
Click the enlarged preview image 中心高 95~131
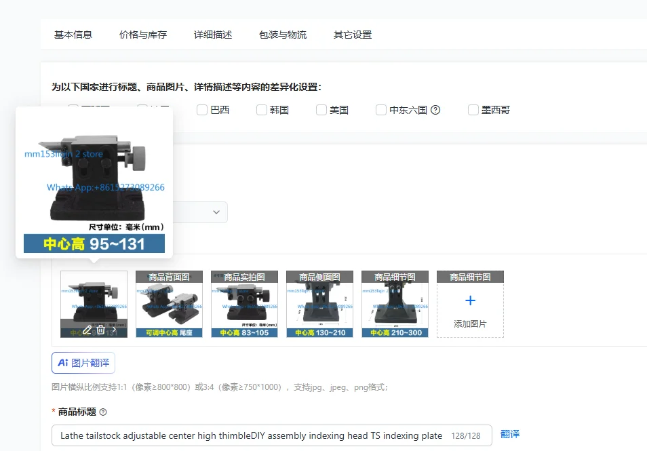[x=94, y=183]
